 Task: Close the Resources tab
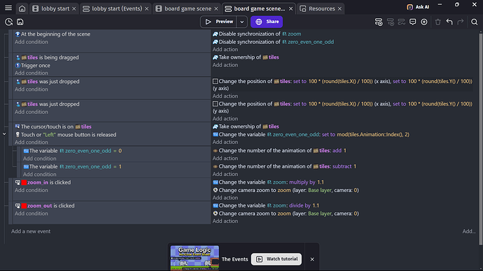pos(339,8)
